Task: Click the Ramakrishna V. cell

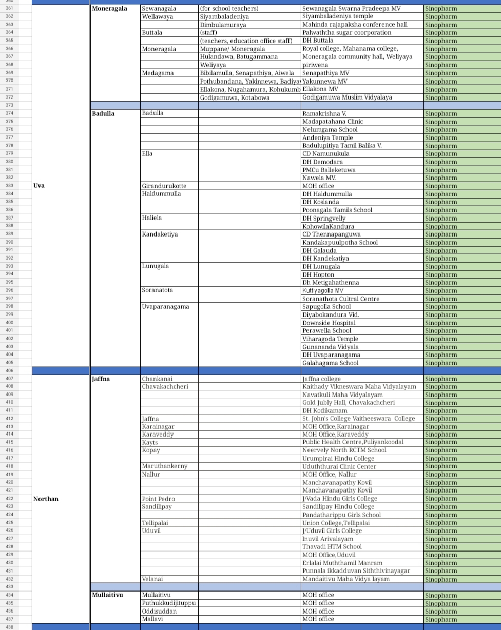Action: pyautogui.click(x=362, y=113)
